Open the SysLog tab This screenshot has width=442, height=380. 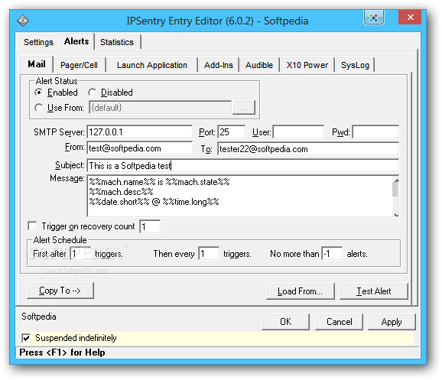(x=355, y=65)
